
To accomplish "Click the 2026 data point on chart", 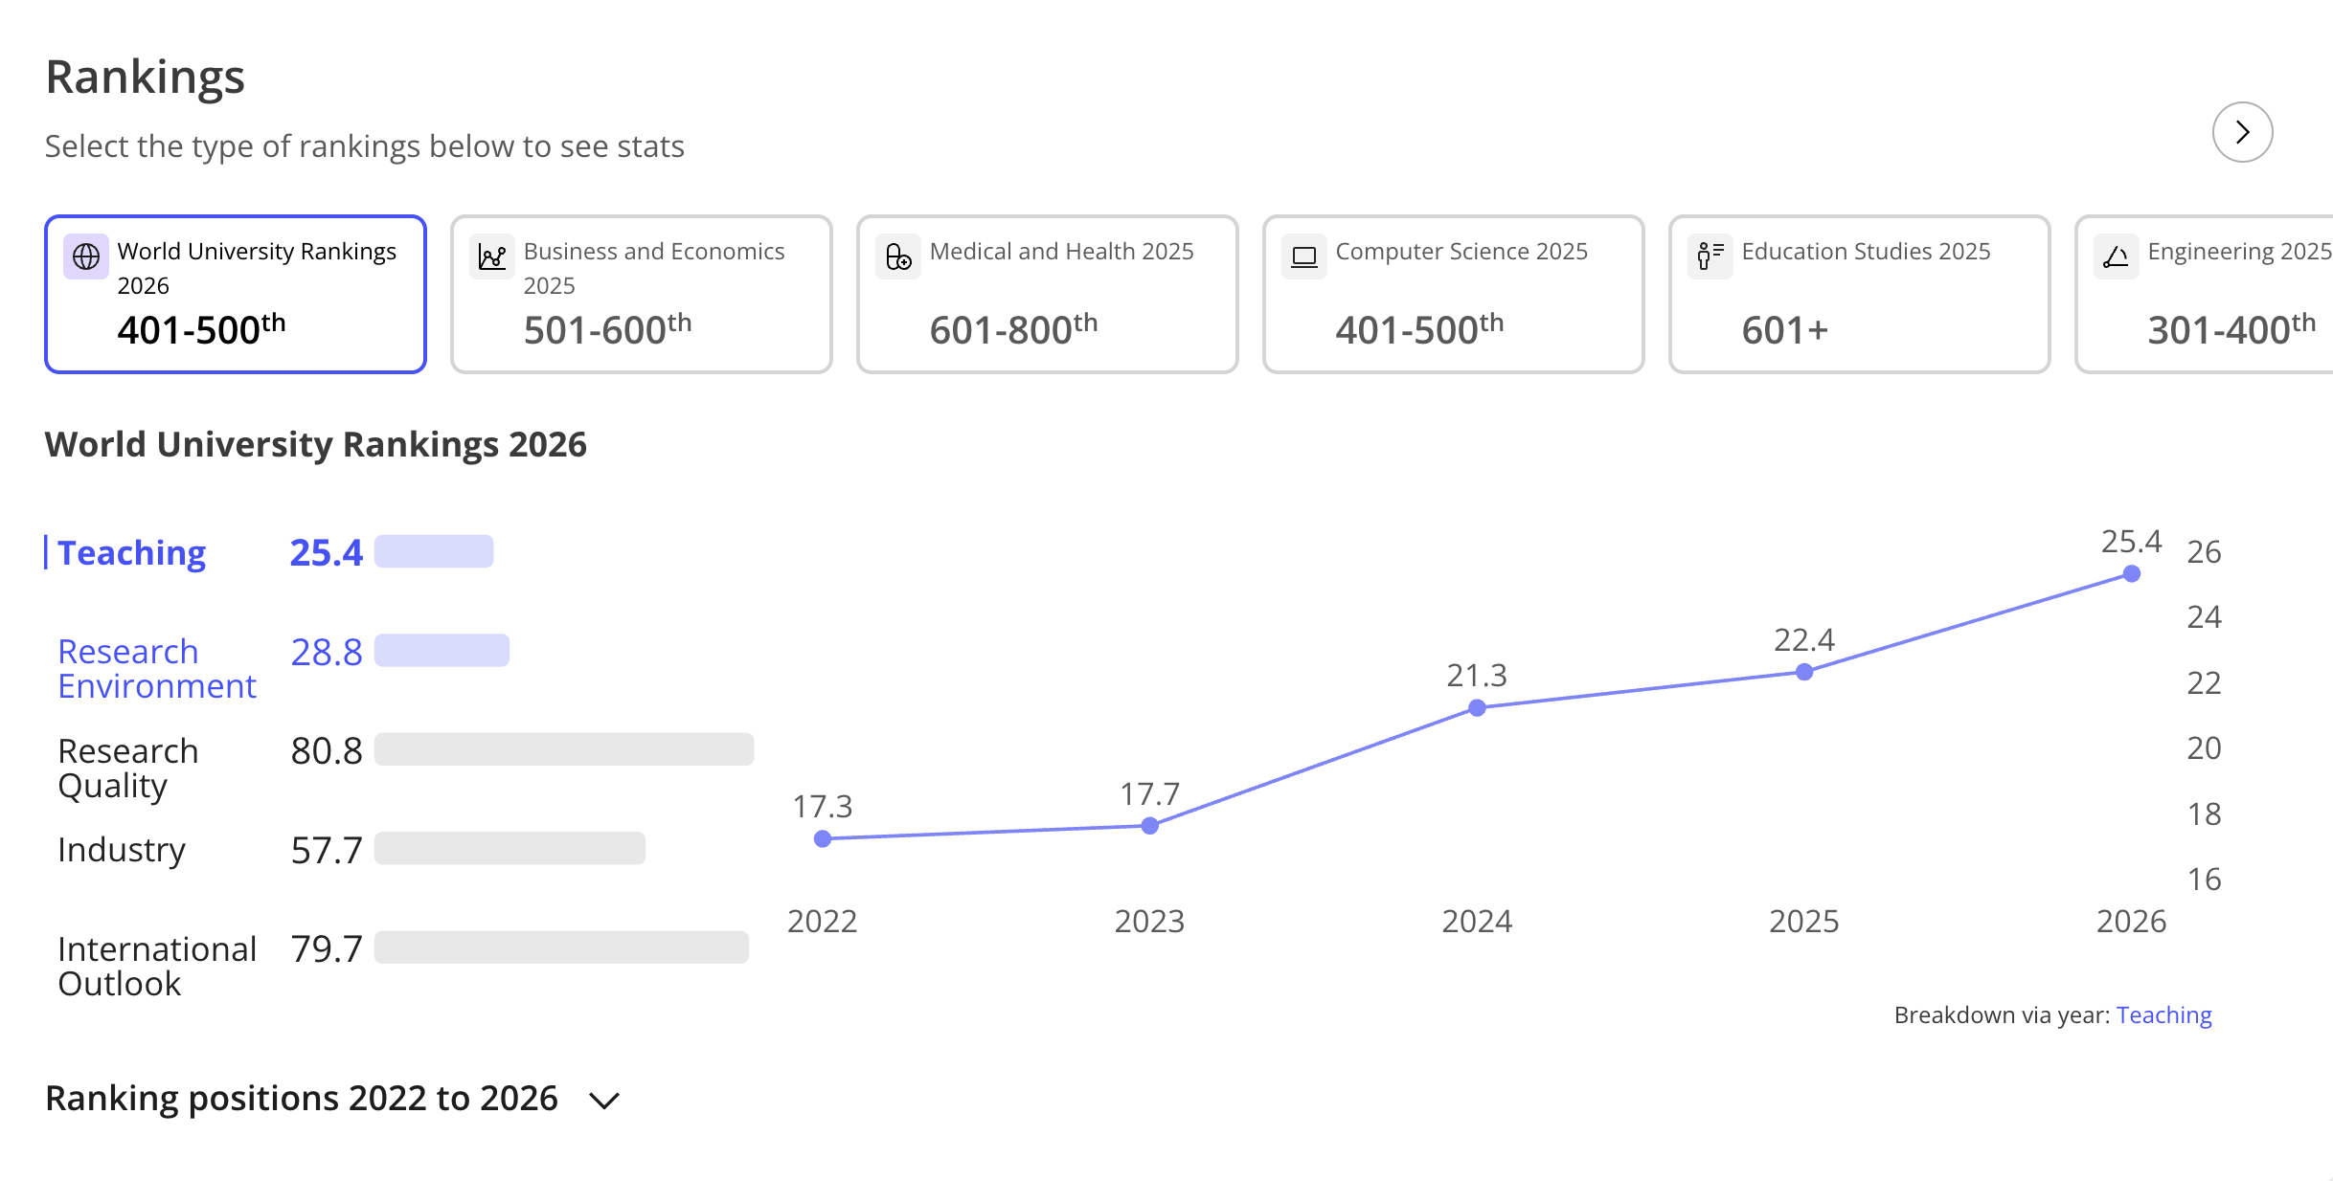I will tap(2131, 574).
